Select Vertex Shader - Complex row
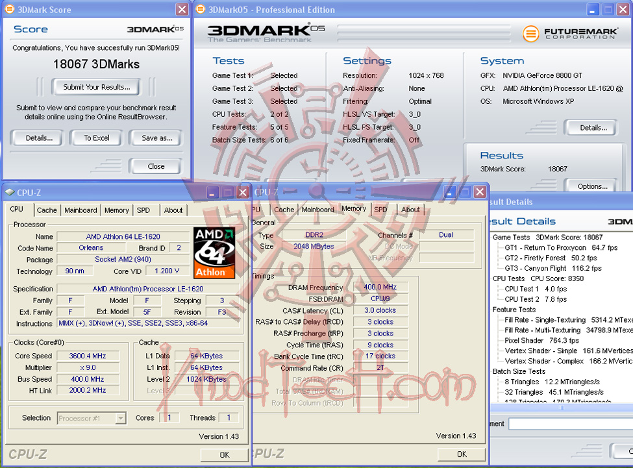Screen dimensions: 633x468 (x=569, y=361)
